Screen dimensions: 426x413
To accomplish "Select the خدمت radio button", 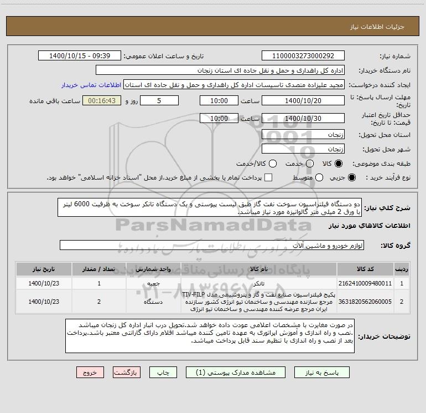I will point(310,164).
